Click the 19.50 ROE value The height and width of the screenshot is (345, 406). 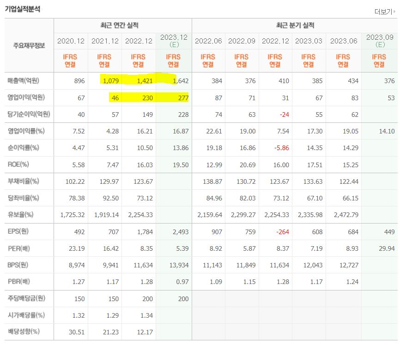pos(181,165)
